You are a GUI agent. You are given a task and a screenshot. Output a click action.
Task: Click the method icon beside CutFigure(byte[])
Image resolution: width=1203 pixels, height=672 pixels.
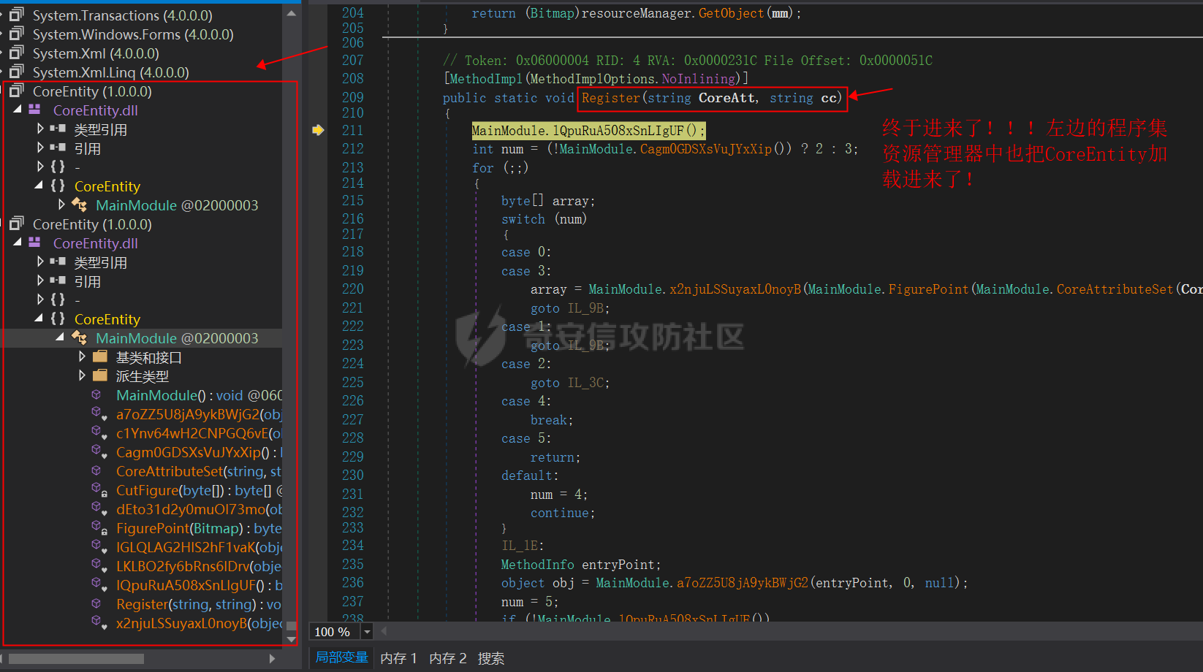99,489
